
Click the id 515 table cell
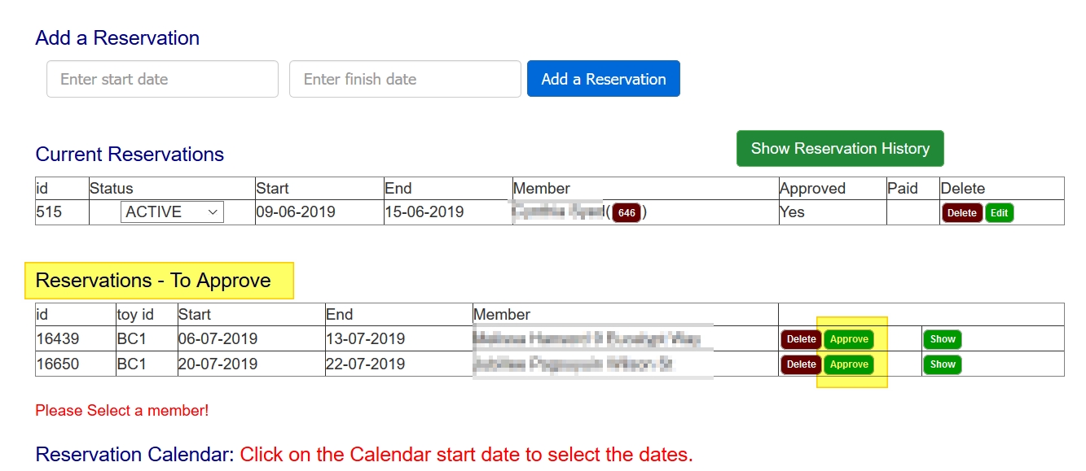point(50,212)
